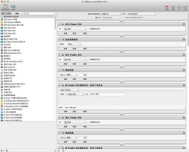Open the size mode dropdown beside 180
Screen dimensions: 189x152
pyautogui.click(x=68, y=75)
